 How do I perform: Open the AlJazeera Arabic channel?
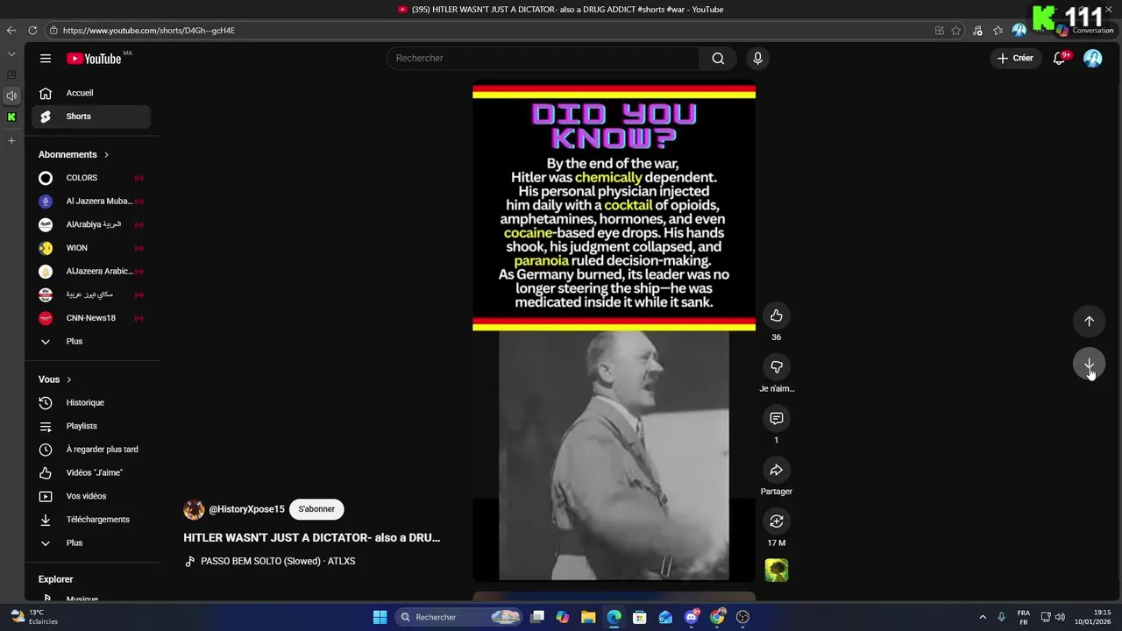pos(91,272)
